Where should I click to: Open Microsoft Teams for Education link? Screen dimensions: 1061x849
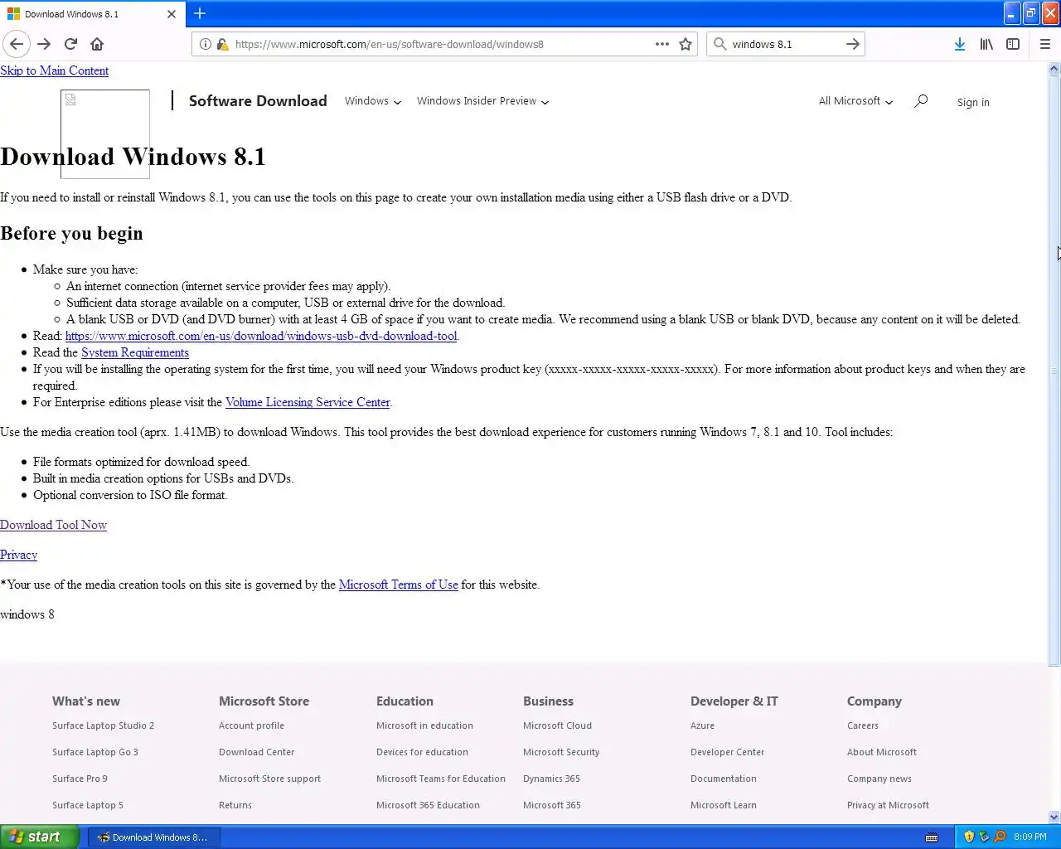pyautogui.click(x=441, y=779)
